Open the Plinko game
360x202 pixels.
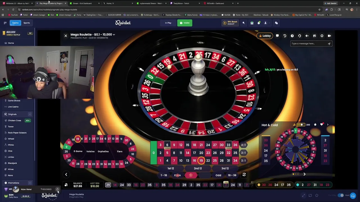click(11, 145)
